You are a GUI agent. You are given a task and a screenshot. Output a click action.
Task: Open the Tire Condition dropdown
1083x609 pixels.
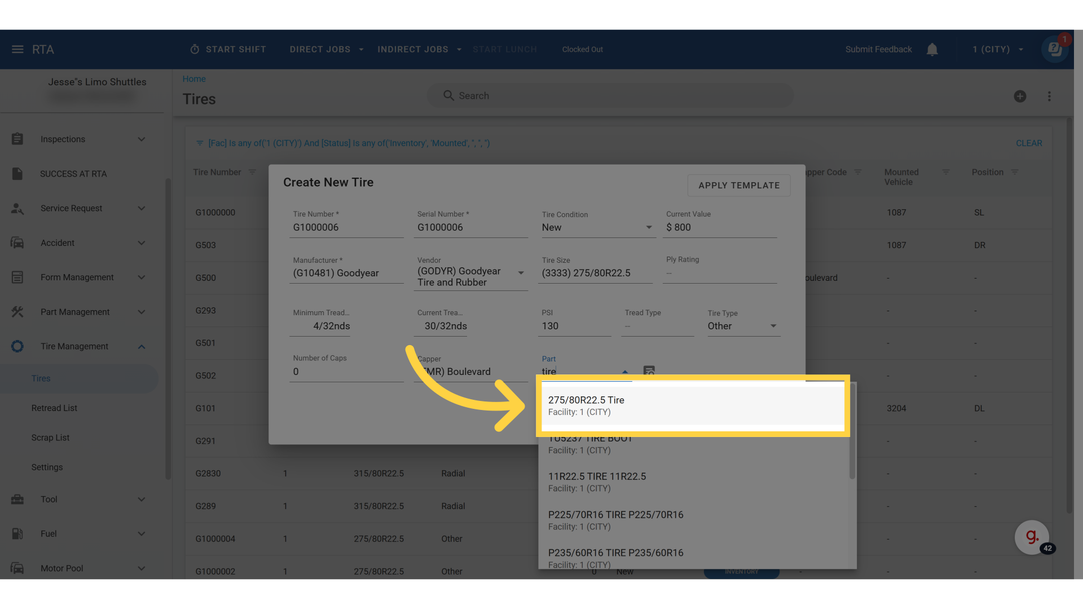[649, 227]
